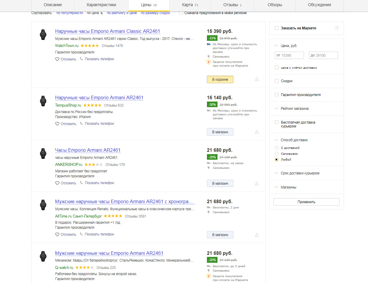Enable Заказать на Маркете checkbox
This screenshot has height=283, width=368.
point(277,28)
